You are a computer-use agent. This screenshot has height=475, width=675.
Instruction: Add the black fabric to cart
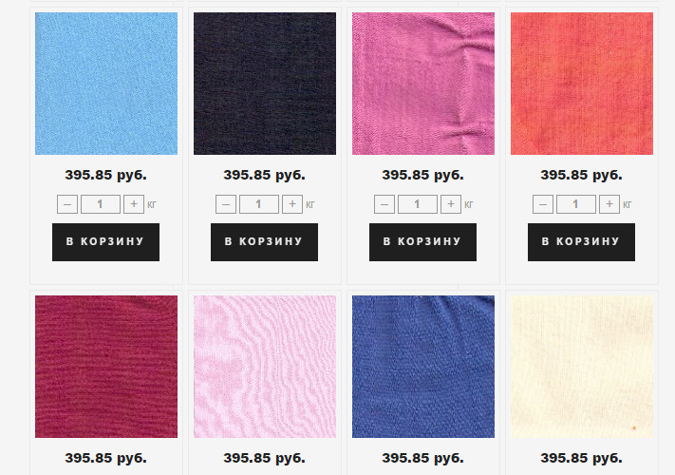pos(264,242)
